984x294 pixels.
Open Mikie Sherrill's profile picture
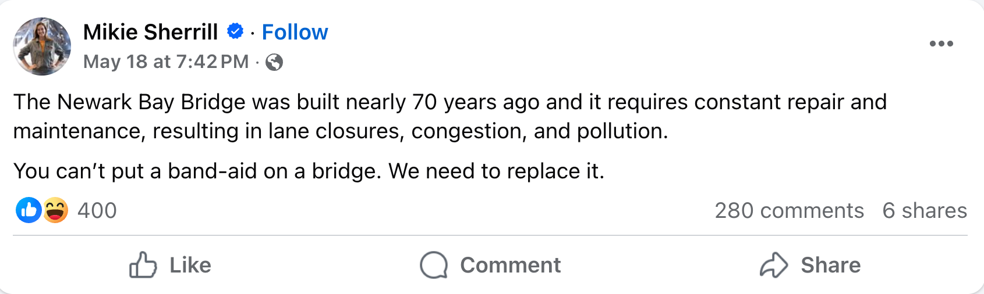(42, 46)
